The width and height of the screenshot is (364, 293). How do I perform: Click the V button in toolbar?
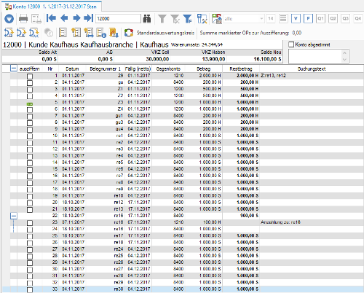296,18
